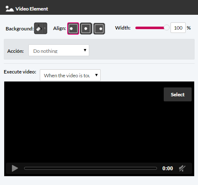198x185 pixels.
Task: Click the Acción dropdown arrow
Action: point(85,50)
